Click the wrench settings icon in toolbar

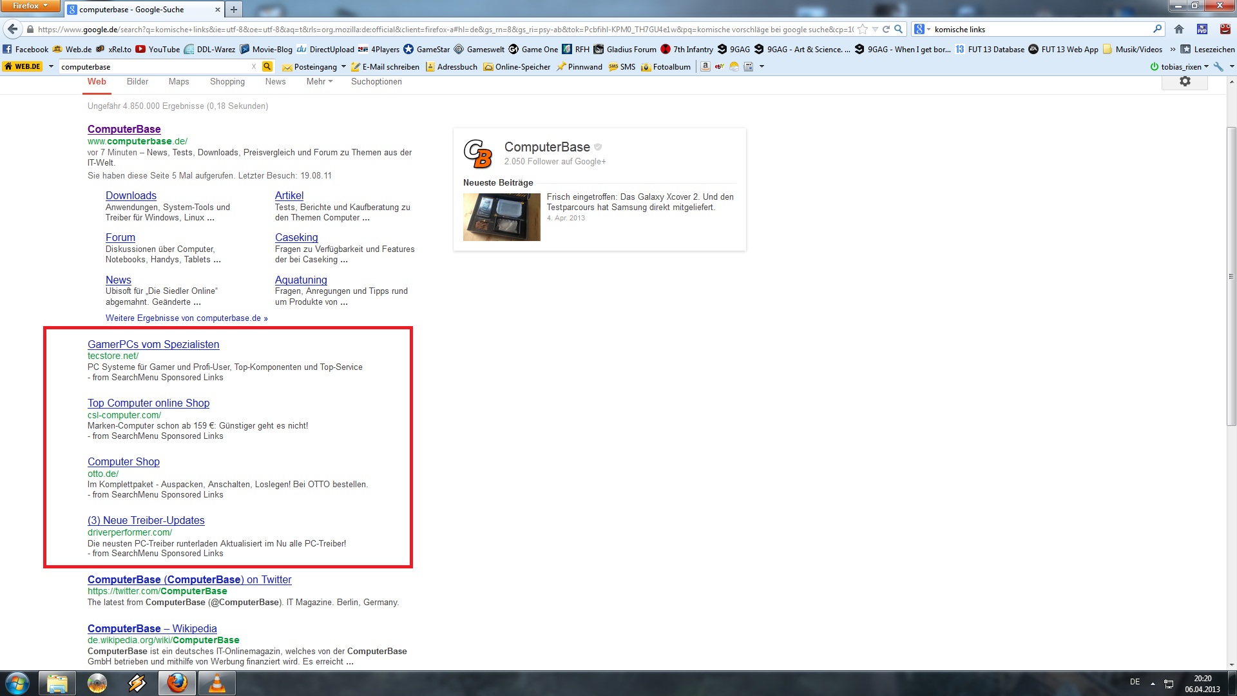(1218, 66)
